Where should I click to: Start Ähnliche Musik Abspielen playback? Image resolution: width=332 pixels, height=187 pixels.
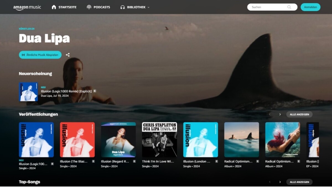coord(40,55)
